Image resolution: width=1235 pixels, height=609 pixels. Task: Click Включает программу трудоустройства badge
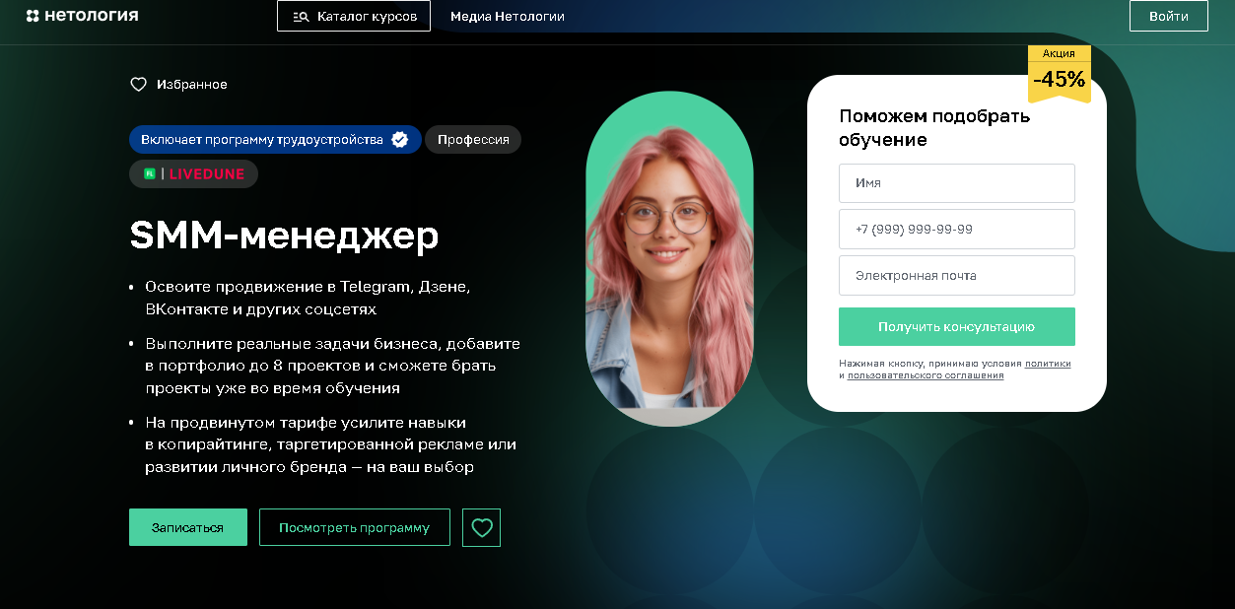[x=275, y=140]
